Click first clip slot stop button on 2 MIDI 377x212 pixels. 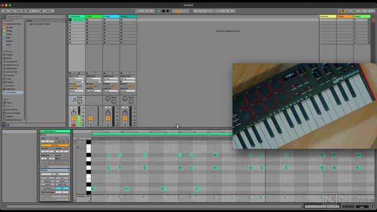[x=87, y=19]
